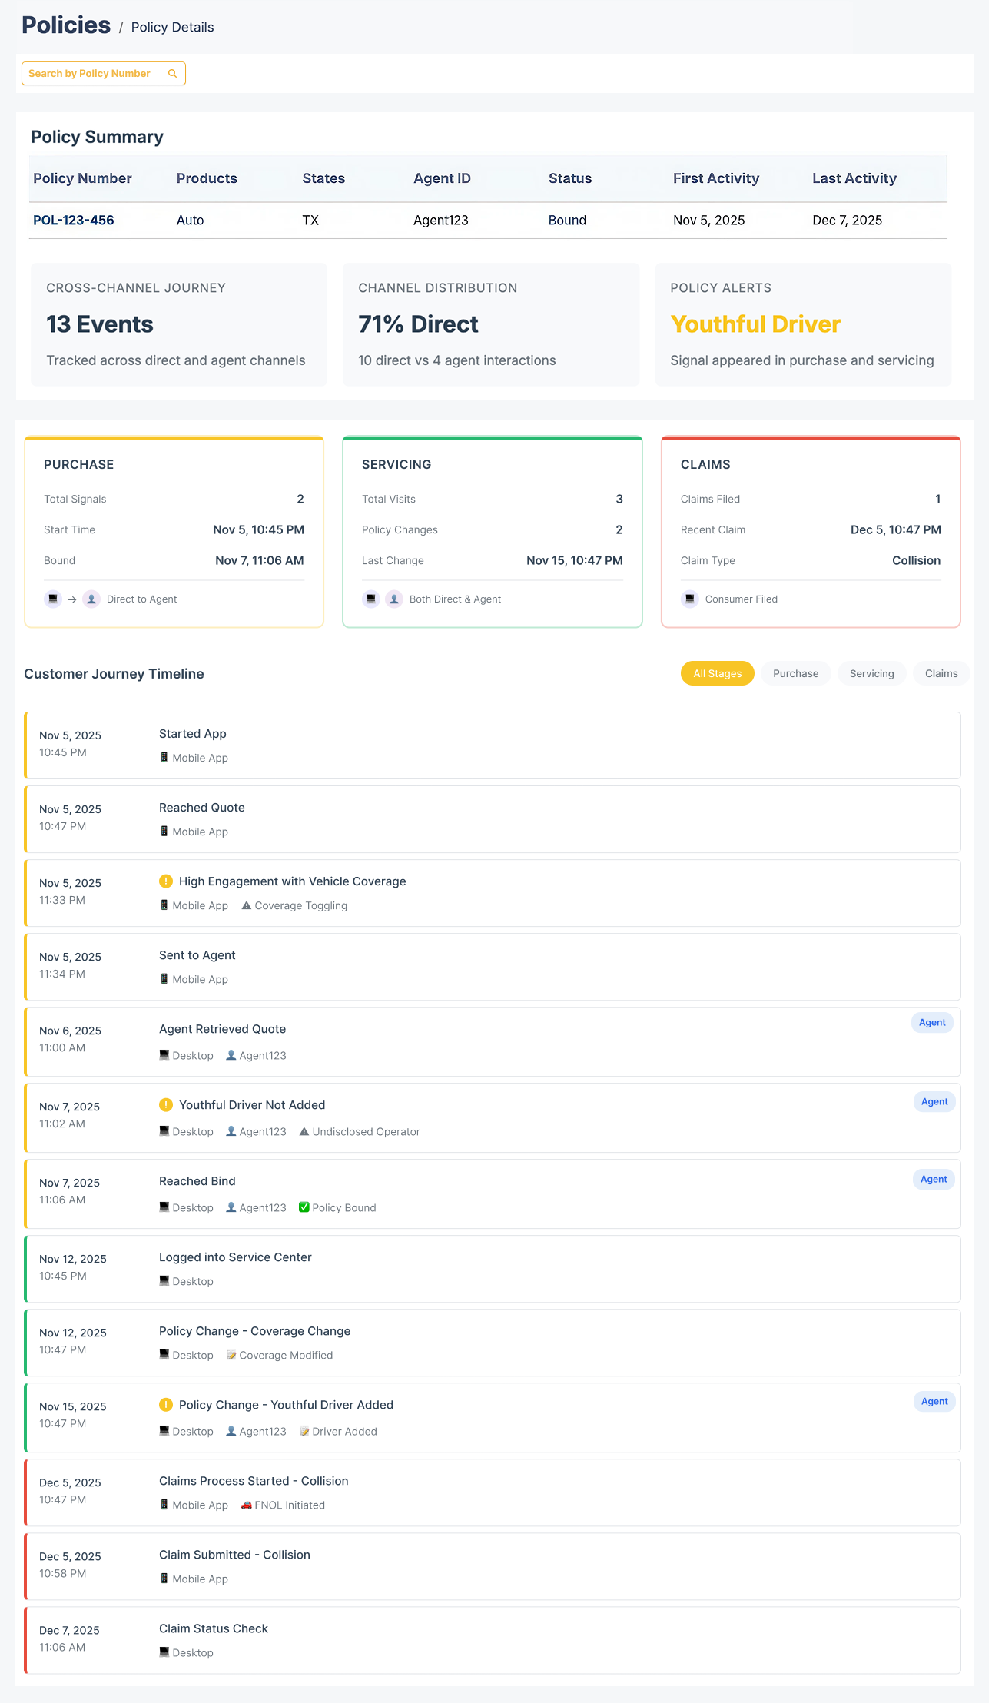Filter timeline by Purchase stage
The image size is (992, 1703).
(x=795, y=673)
